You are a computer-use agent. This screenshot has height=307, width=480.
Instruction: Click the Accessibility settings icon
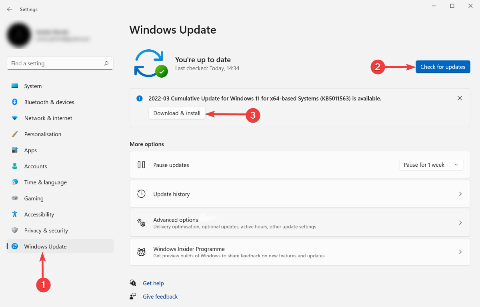tap(15, 214)
